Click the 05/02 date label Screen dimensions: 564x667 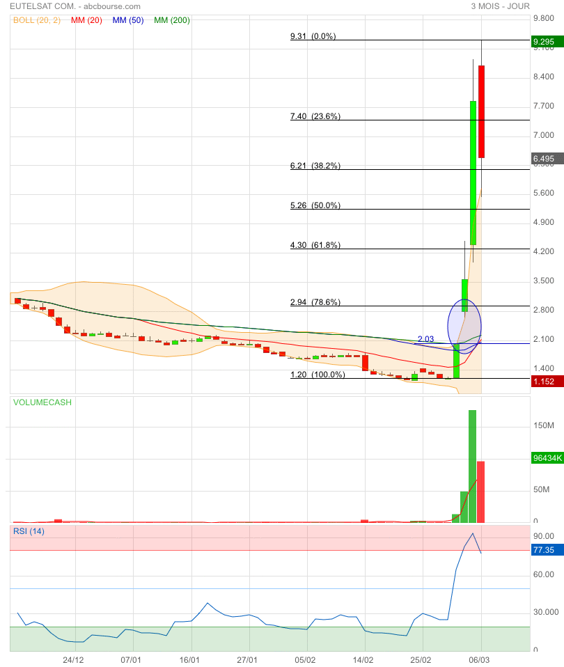[x=305, y=660]
